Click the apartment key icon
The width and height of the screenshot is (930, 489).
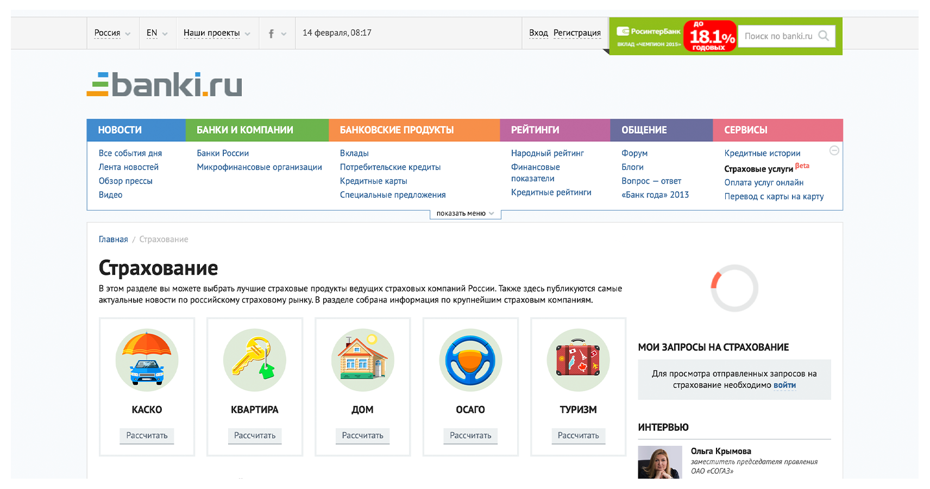tap(254, 360)
